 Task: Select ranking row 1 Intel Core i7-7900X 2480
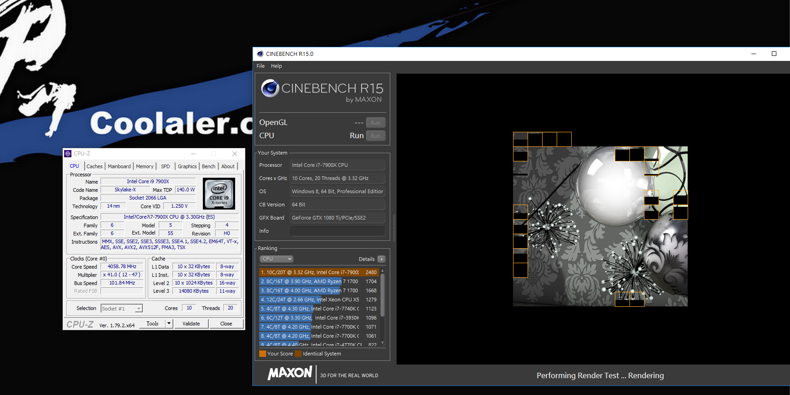click(319, 272)
